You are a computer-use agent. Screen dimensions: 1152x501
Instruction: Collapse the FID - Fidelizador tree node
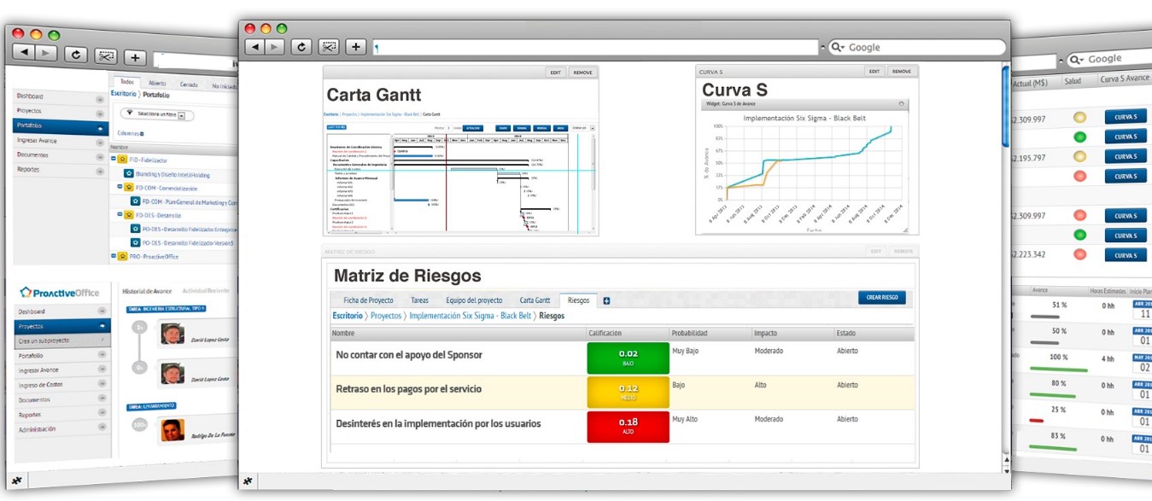coord(114,160)
